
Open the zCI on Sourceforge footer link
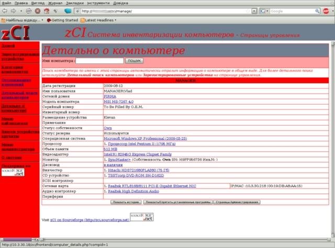(x=90, y=220)
